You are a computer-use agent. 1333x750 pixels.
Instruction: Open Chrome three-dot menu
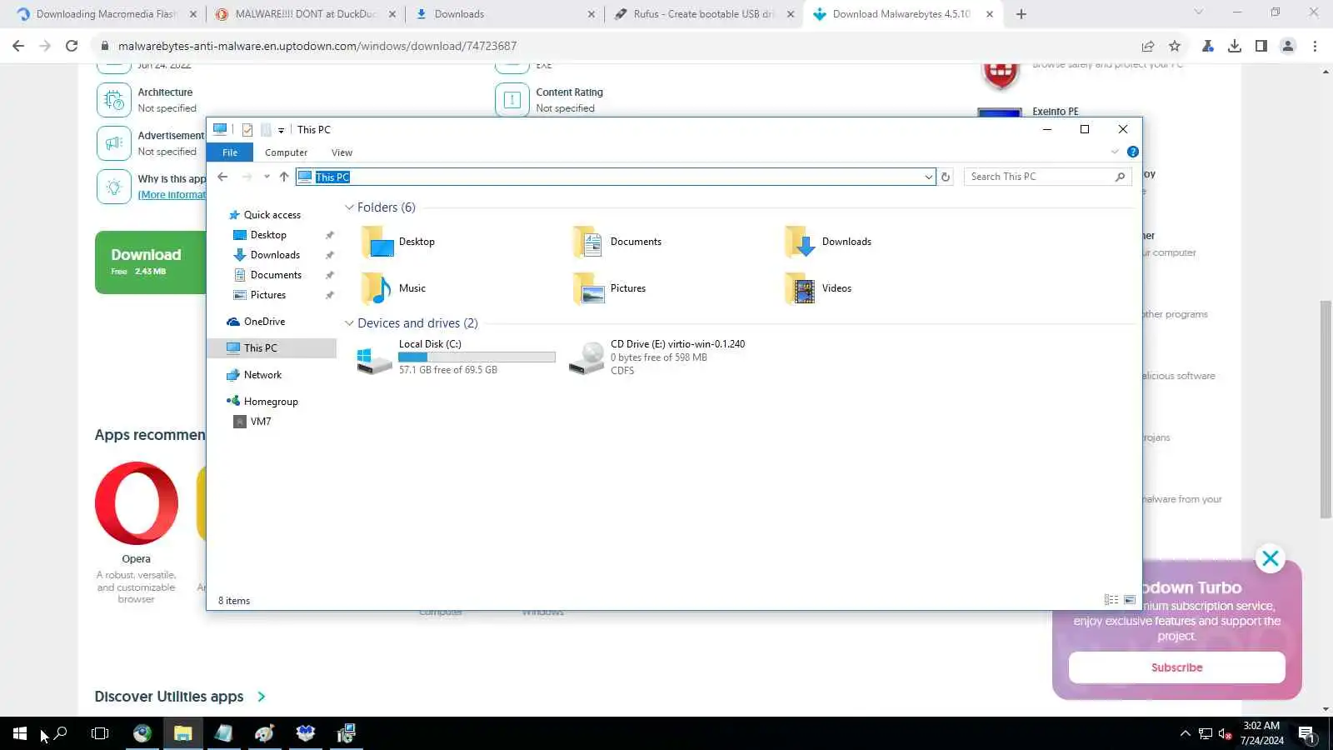coord(1315,46)
